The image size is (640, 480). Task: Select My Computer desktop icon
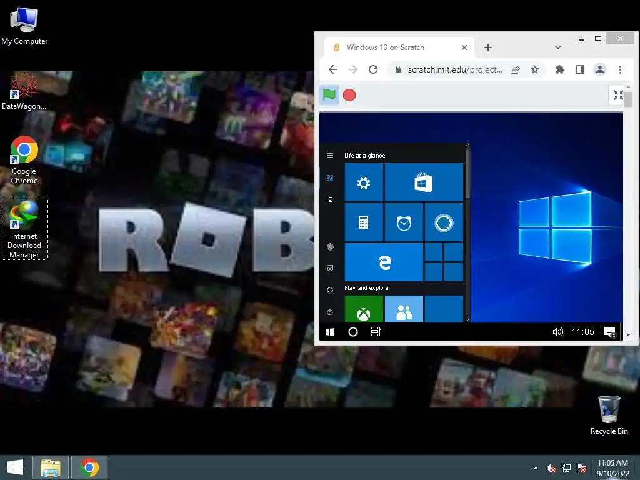(x=24, y=26)
